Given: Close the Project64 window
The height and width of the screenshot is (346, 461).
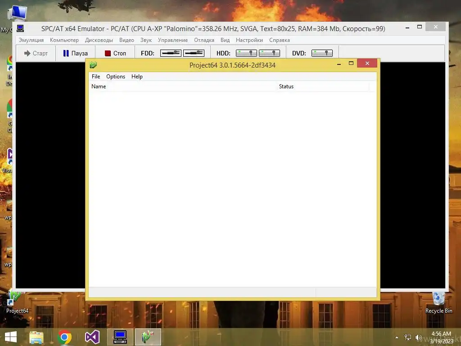Looking at the screenshot, I should [367, 63].
